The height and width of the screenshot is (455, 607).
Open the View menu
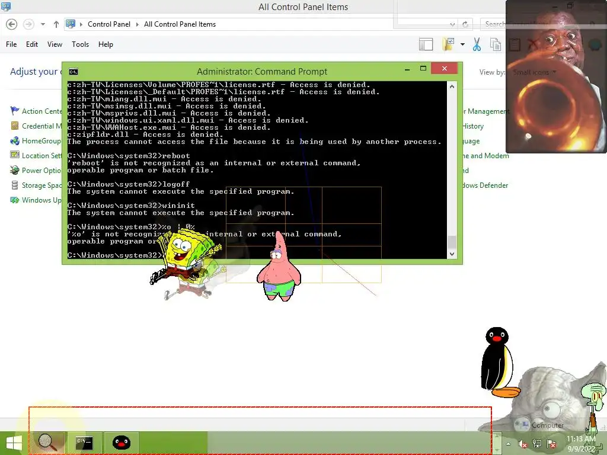[55, 44]
